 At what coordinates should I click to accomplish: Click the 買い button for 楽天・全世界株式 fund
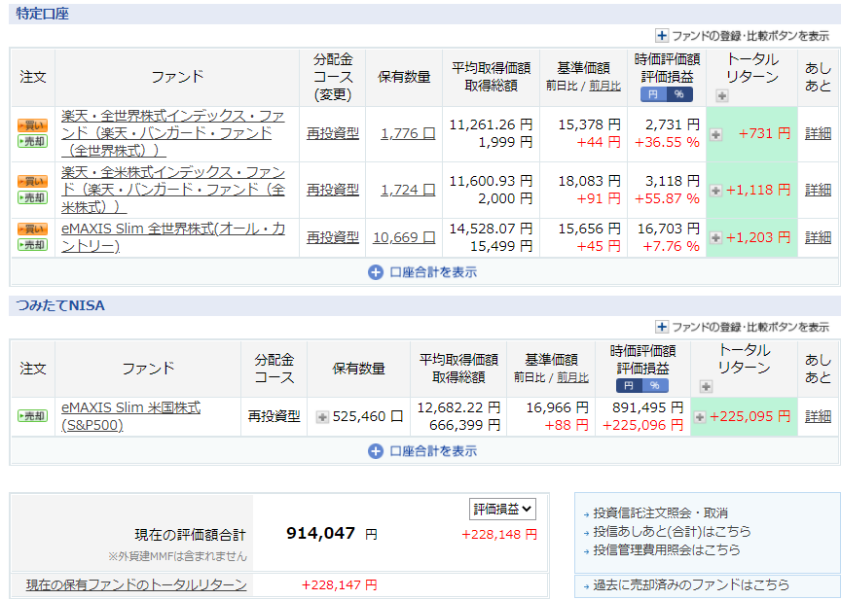click(x=33, y=125)
